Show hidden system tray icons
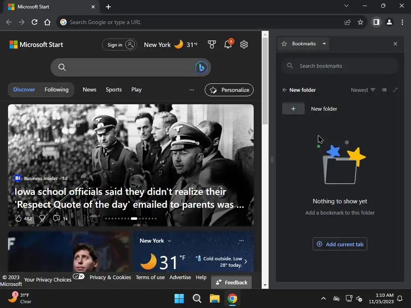 [x=324, y=298]
